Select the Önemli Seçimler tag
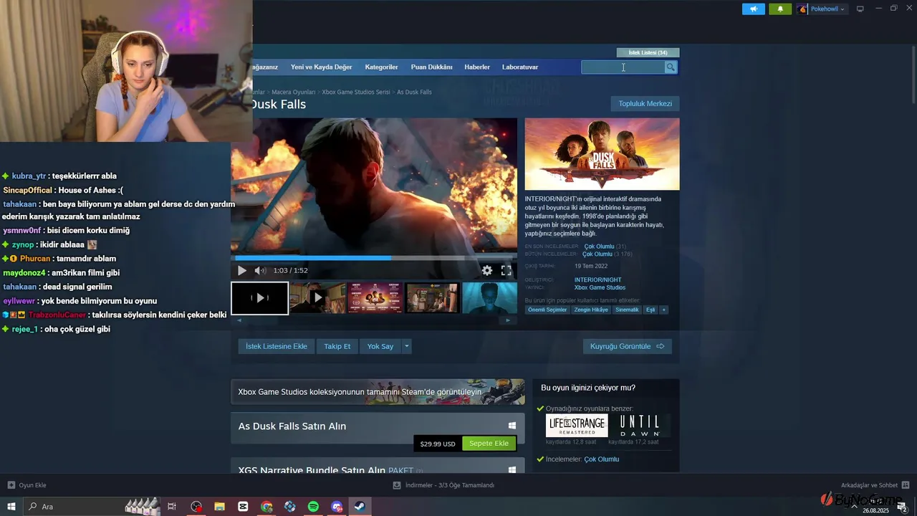917x516 pixels. point(548,310)
